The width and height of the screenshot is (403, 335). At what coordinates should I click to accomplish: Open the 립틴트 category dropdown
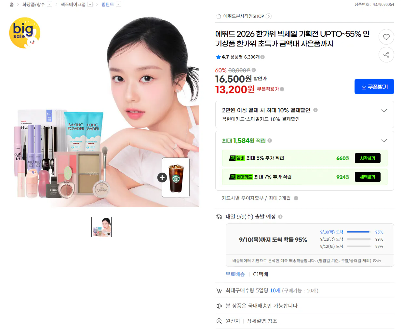[118, 5]
